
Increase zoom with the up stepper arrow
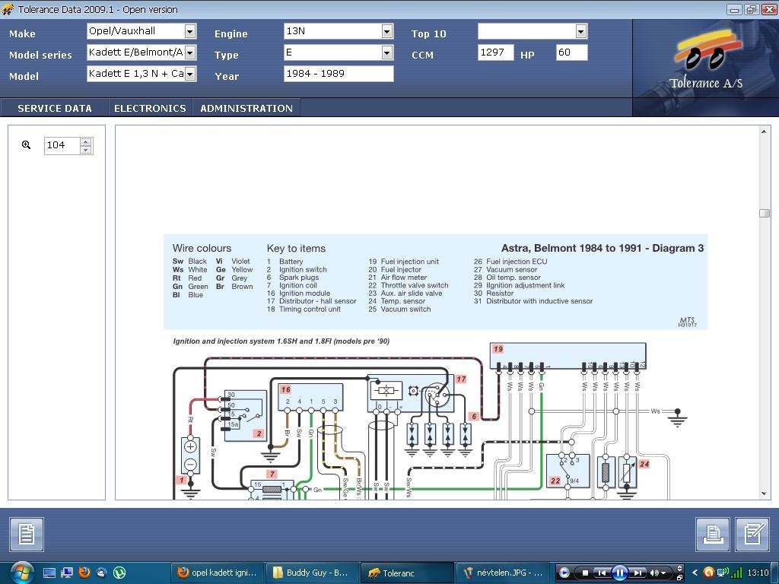85,141
